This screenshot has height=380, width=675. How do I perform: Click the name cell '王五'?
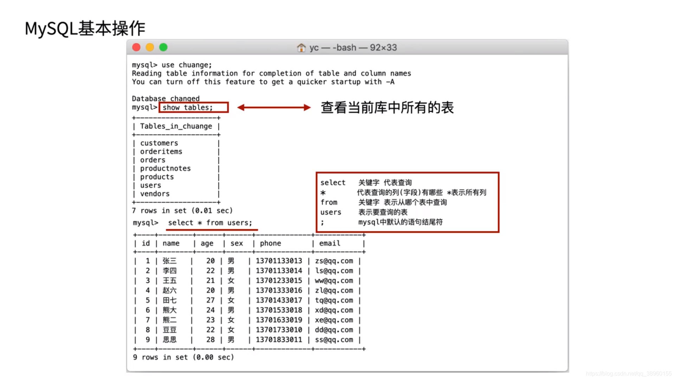170,281
